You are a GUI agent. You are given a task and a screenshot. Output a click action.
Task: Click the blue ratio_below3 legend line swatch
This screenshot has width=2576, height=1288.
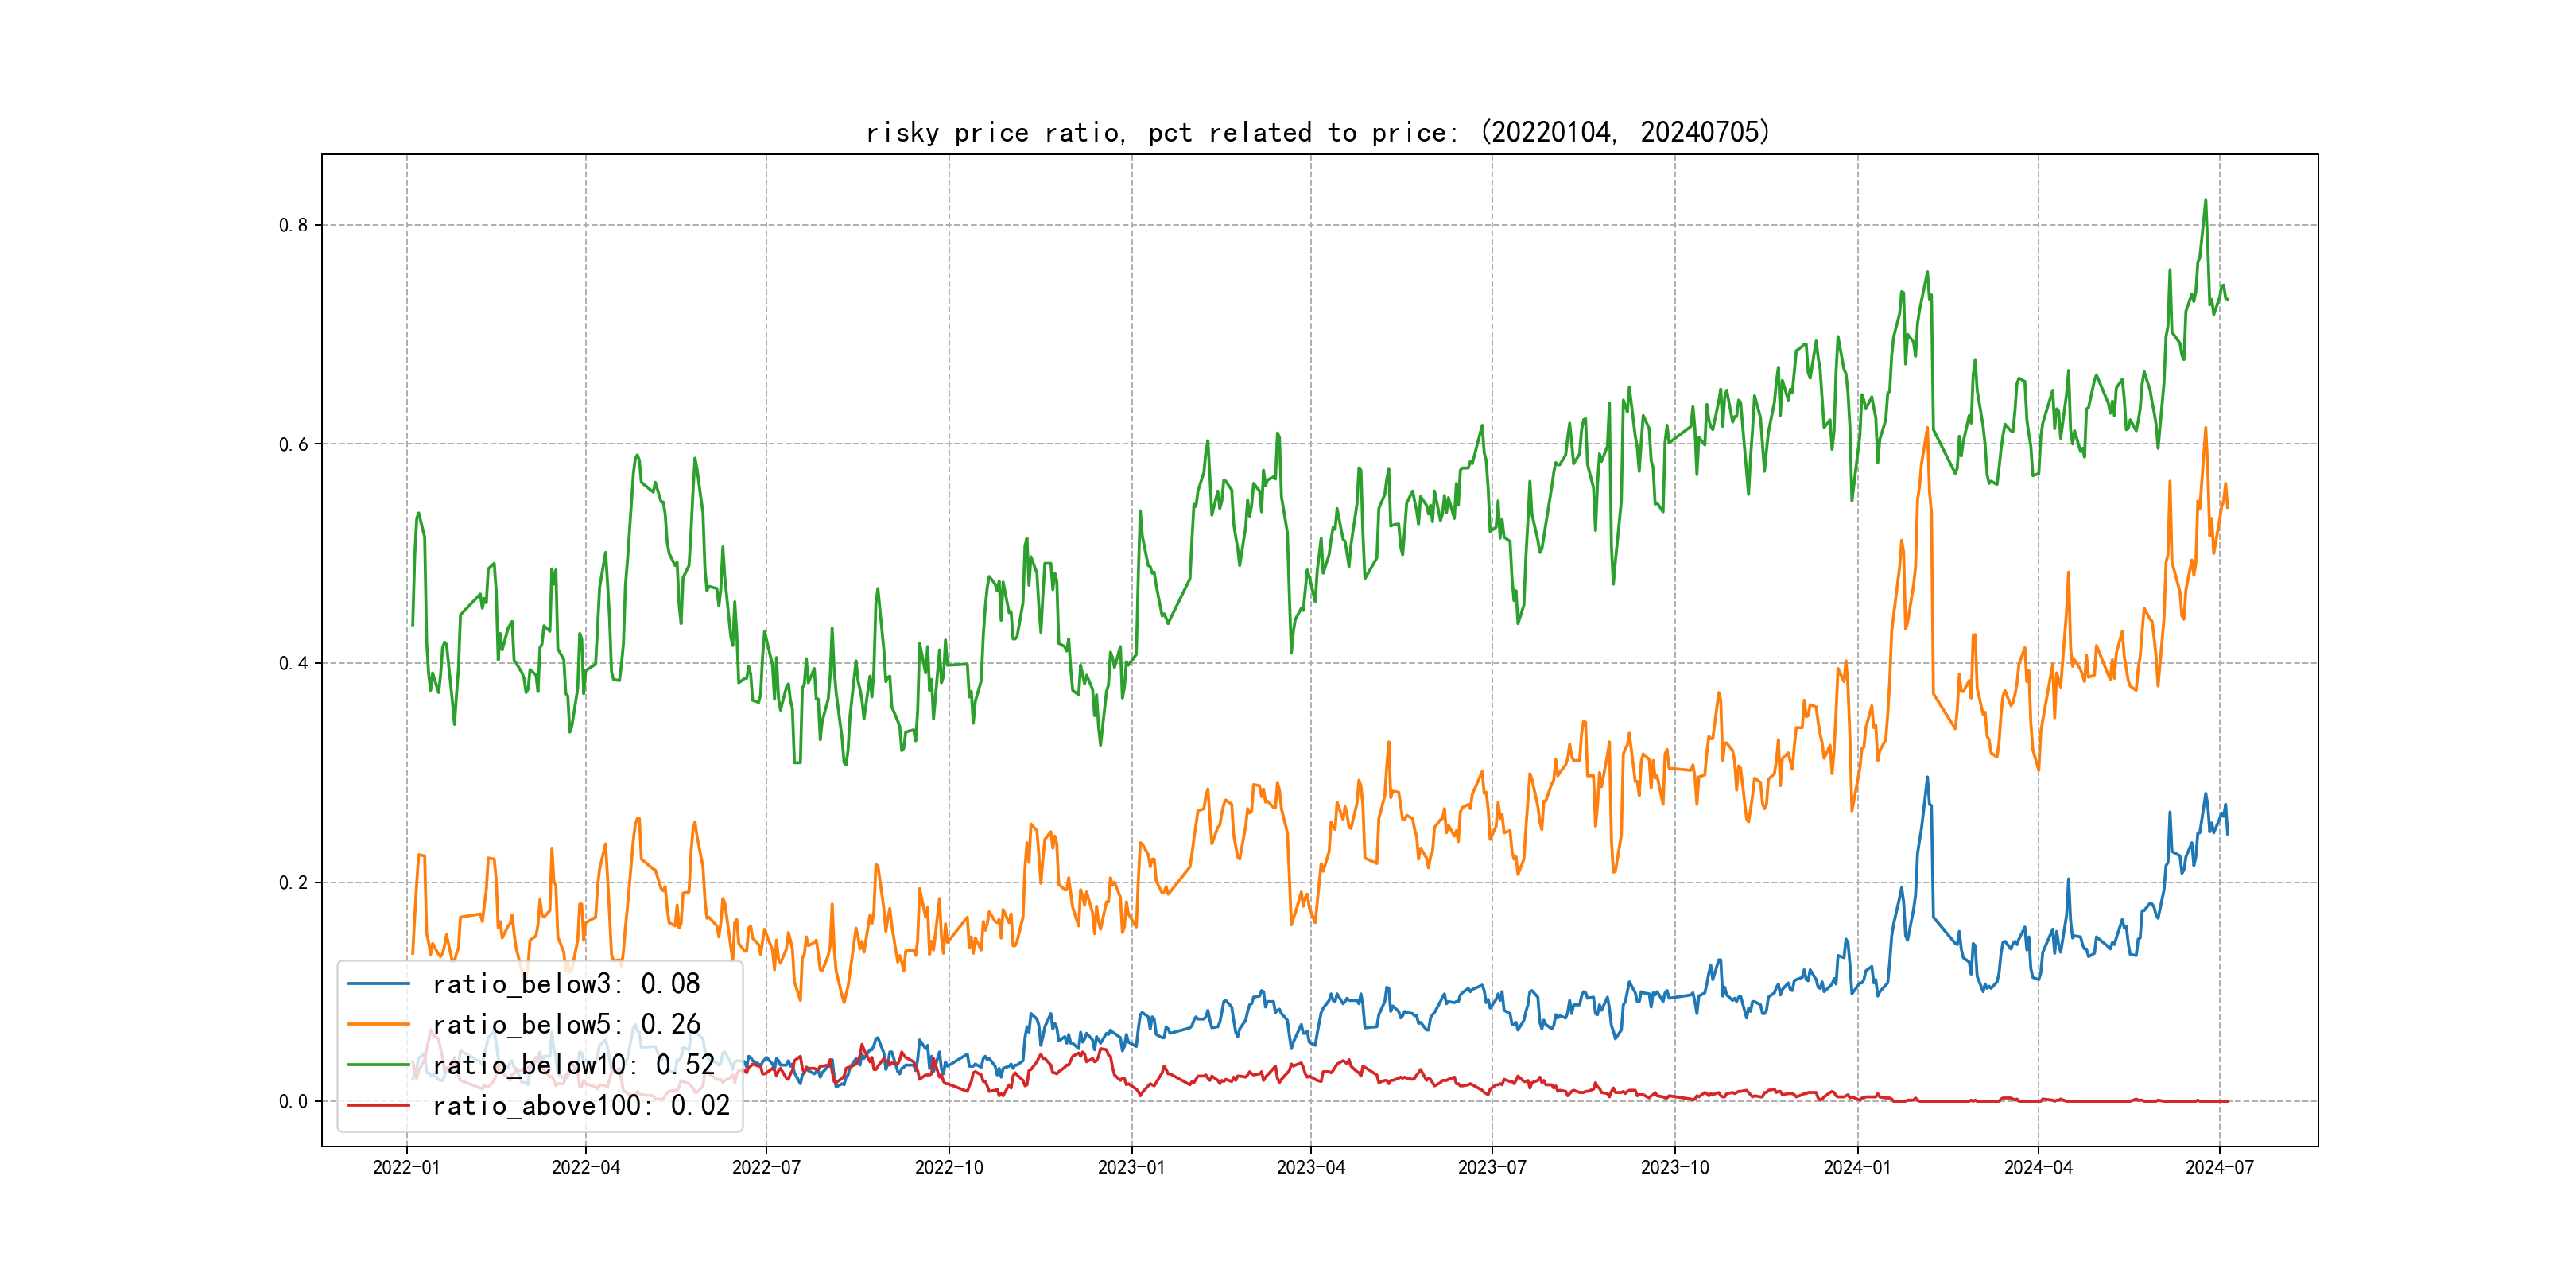(378, 984)
